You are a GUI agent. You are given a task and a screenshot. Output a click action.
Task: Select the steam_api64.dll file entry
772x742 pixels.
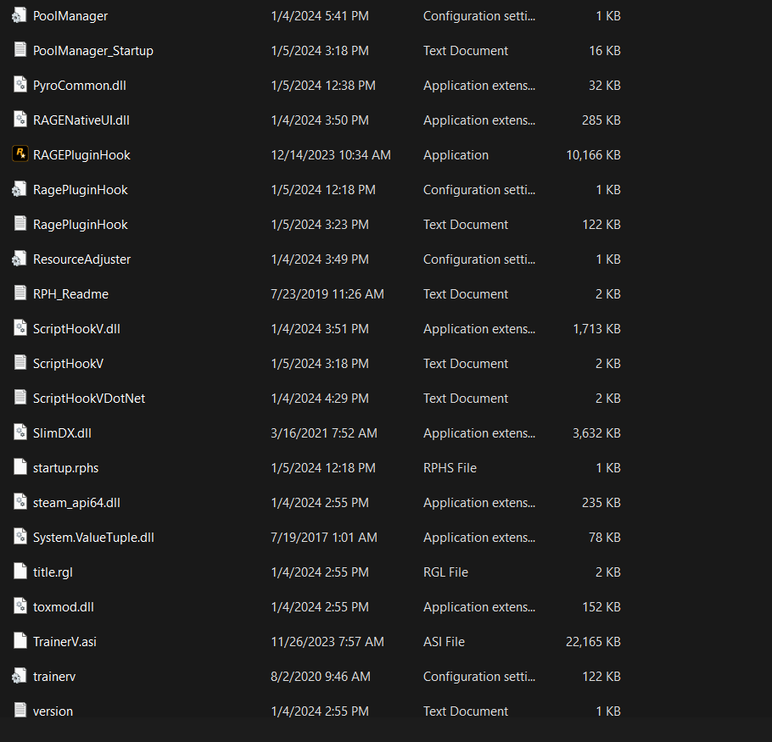(x=76, y=502)
